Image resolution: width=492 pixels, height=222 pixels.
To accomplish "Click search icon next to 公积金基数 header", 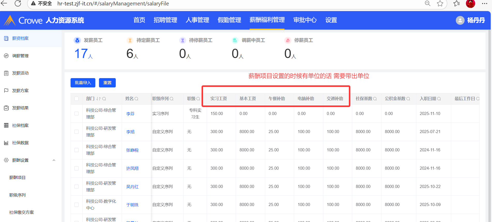I will pos(408,99).
